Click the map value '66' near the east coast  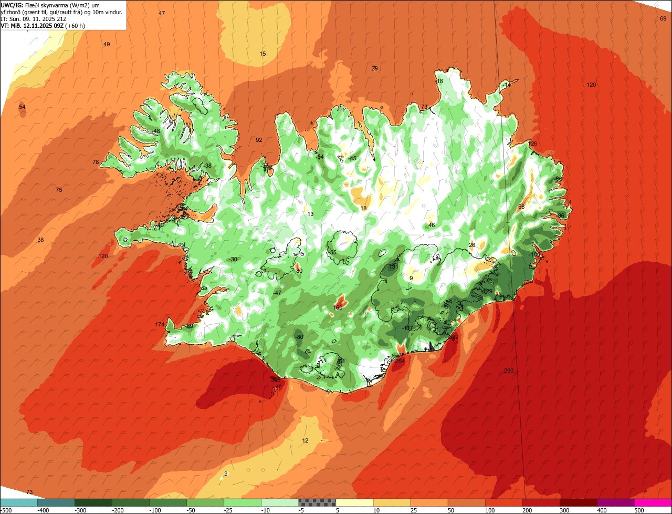[x=559, y=179]
